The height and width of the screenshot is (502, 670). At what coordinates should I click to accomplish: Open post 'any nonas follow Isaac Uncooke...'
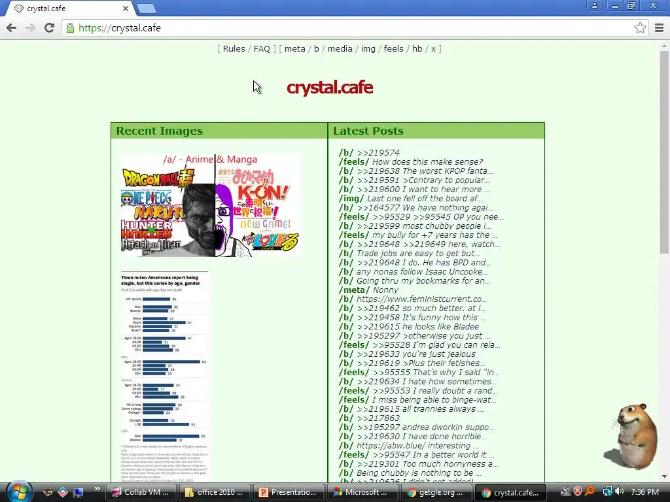422,271
